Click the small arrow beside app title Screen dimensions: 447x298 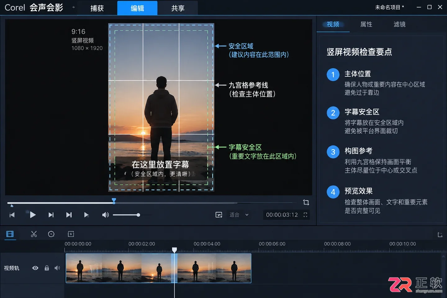[x=74, y=7]
